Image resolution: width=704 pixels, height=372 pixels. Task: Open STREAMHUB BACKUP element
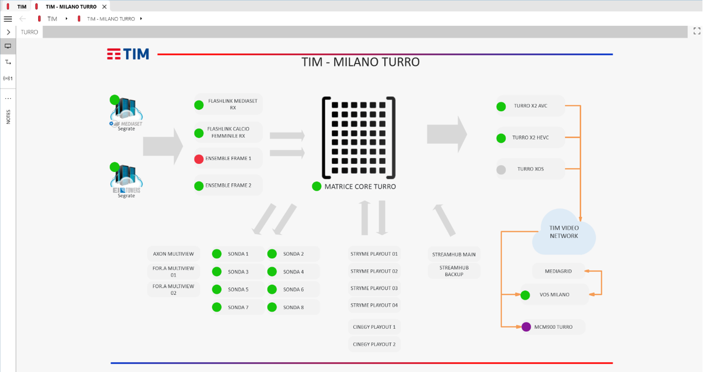click(x=454, y=271)
